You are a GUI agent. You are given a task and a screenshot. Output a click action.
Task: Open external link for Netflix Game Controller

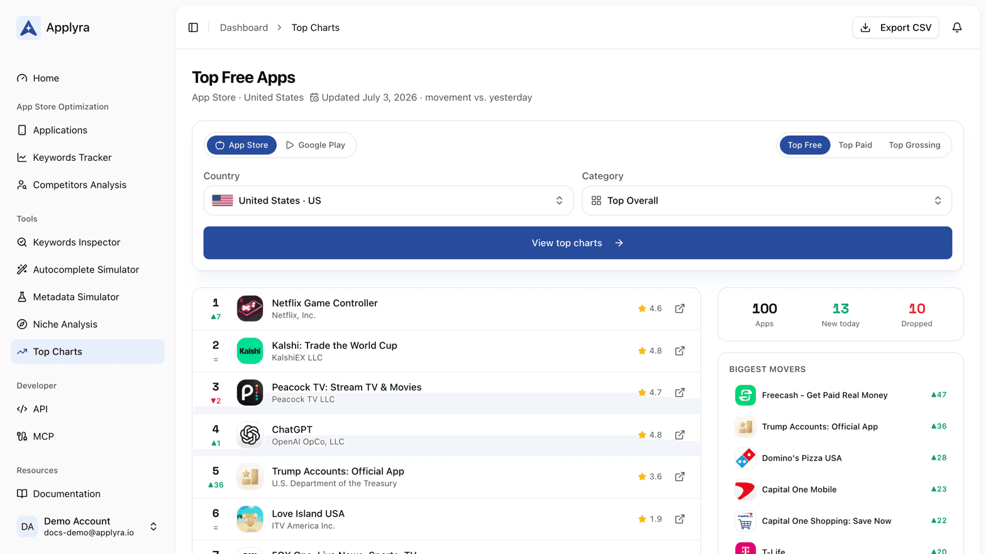[x=680, y=308]
